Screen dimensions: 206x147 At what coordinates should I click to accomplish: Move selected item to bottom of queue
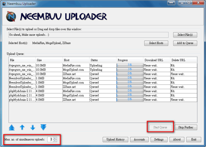43,127
